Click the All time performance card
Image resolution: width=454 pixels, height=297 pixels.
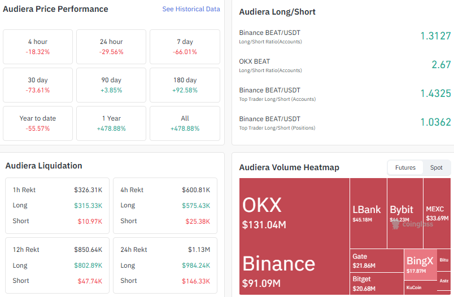(x=185, y=123)
